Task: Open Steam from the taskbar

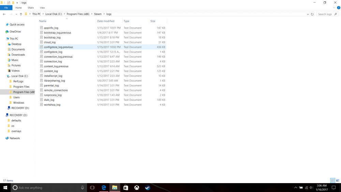Action: coord(148,188)
